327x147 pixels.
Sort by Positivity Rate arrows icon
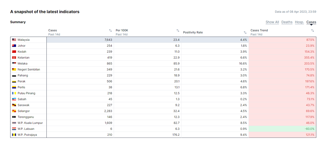pyautogui.click(x=245, y=33)
